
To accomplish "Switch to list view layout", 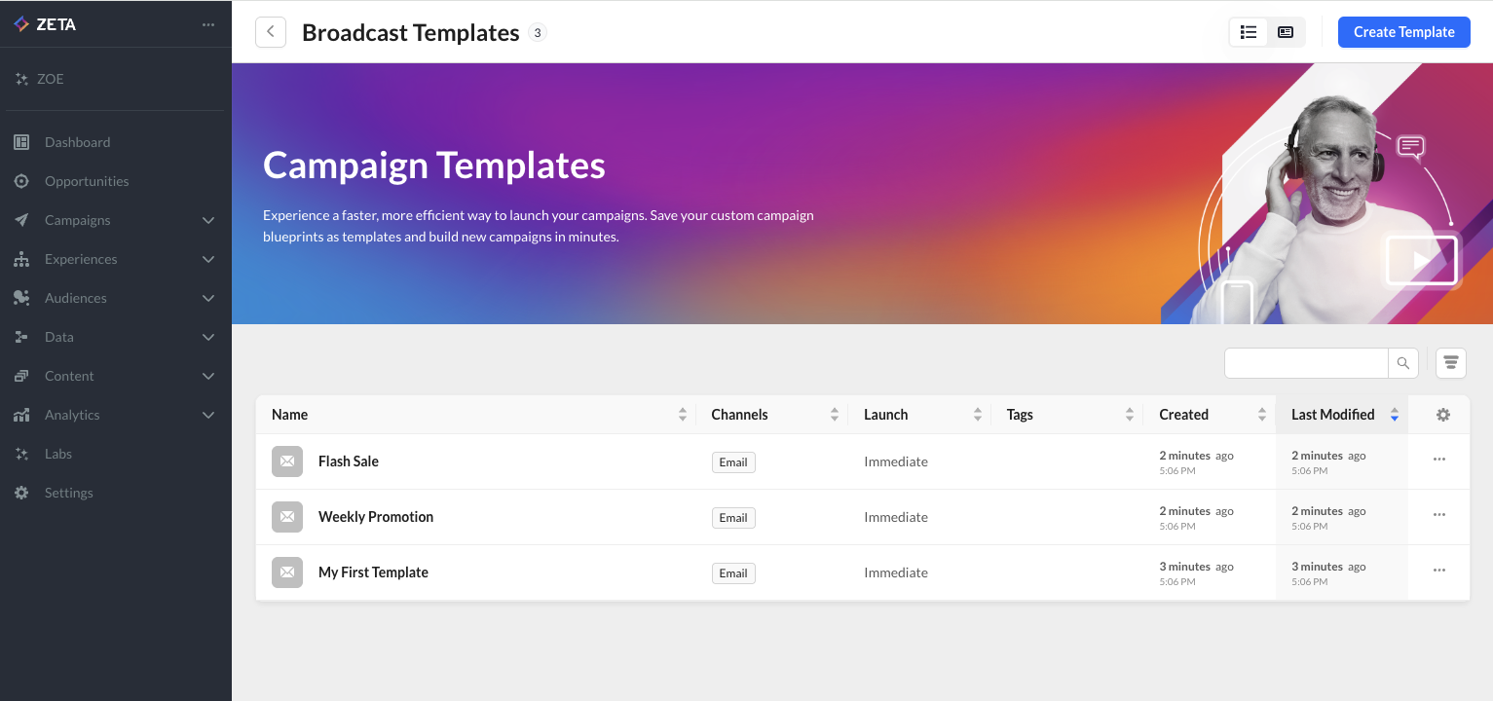I will 1249,32.
